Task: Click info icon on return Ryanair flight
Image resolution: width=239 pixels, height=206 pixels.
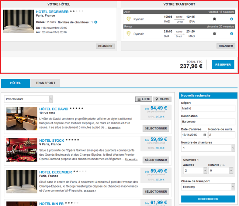Action: tap(232, 34)
